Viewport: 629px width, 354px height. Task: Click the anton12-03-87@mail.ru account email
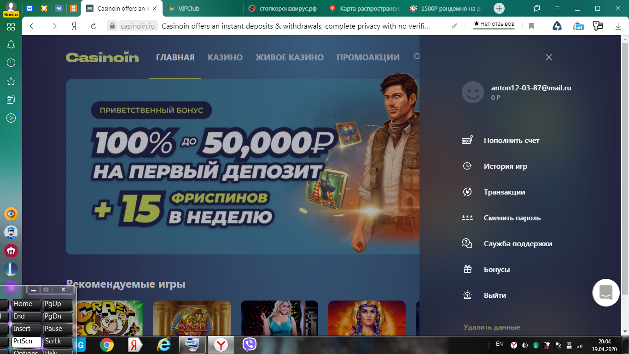click(x=531, y=88)
